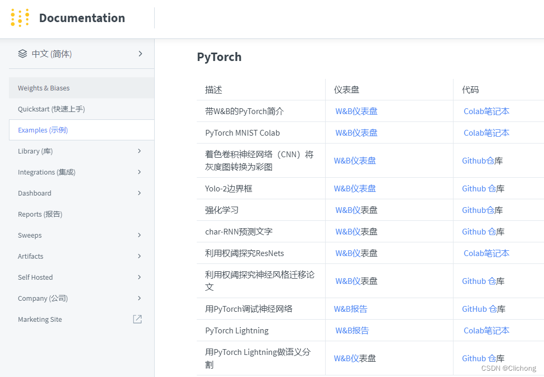Go to Reports (报告) in sidebar

pos(40,214)
